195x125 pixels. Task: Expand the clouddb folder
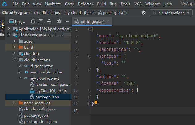[x=14, y=53]
